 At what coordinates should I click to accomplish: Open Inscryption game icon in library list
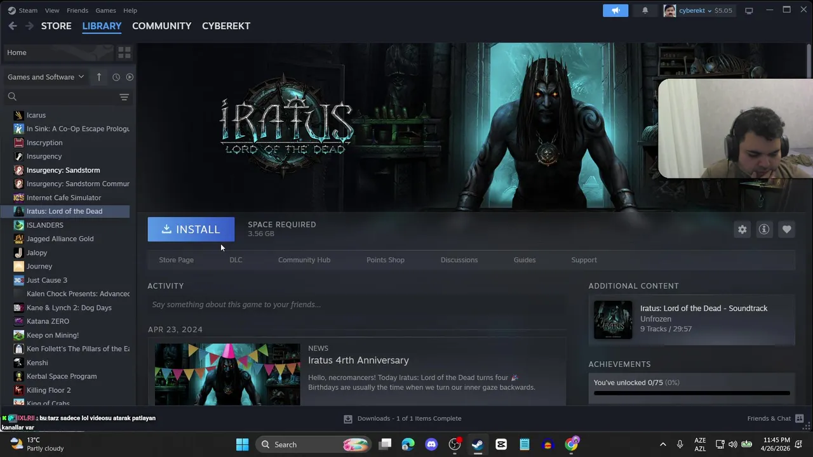point(18,143)
